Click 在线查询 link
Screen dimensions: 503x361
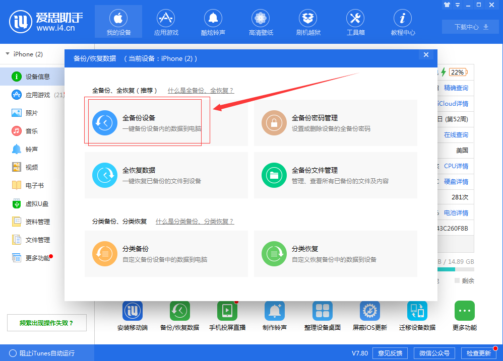456,135
